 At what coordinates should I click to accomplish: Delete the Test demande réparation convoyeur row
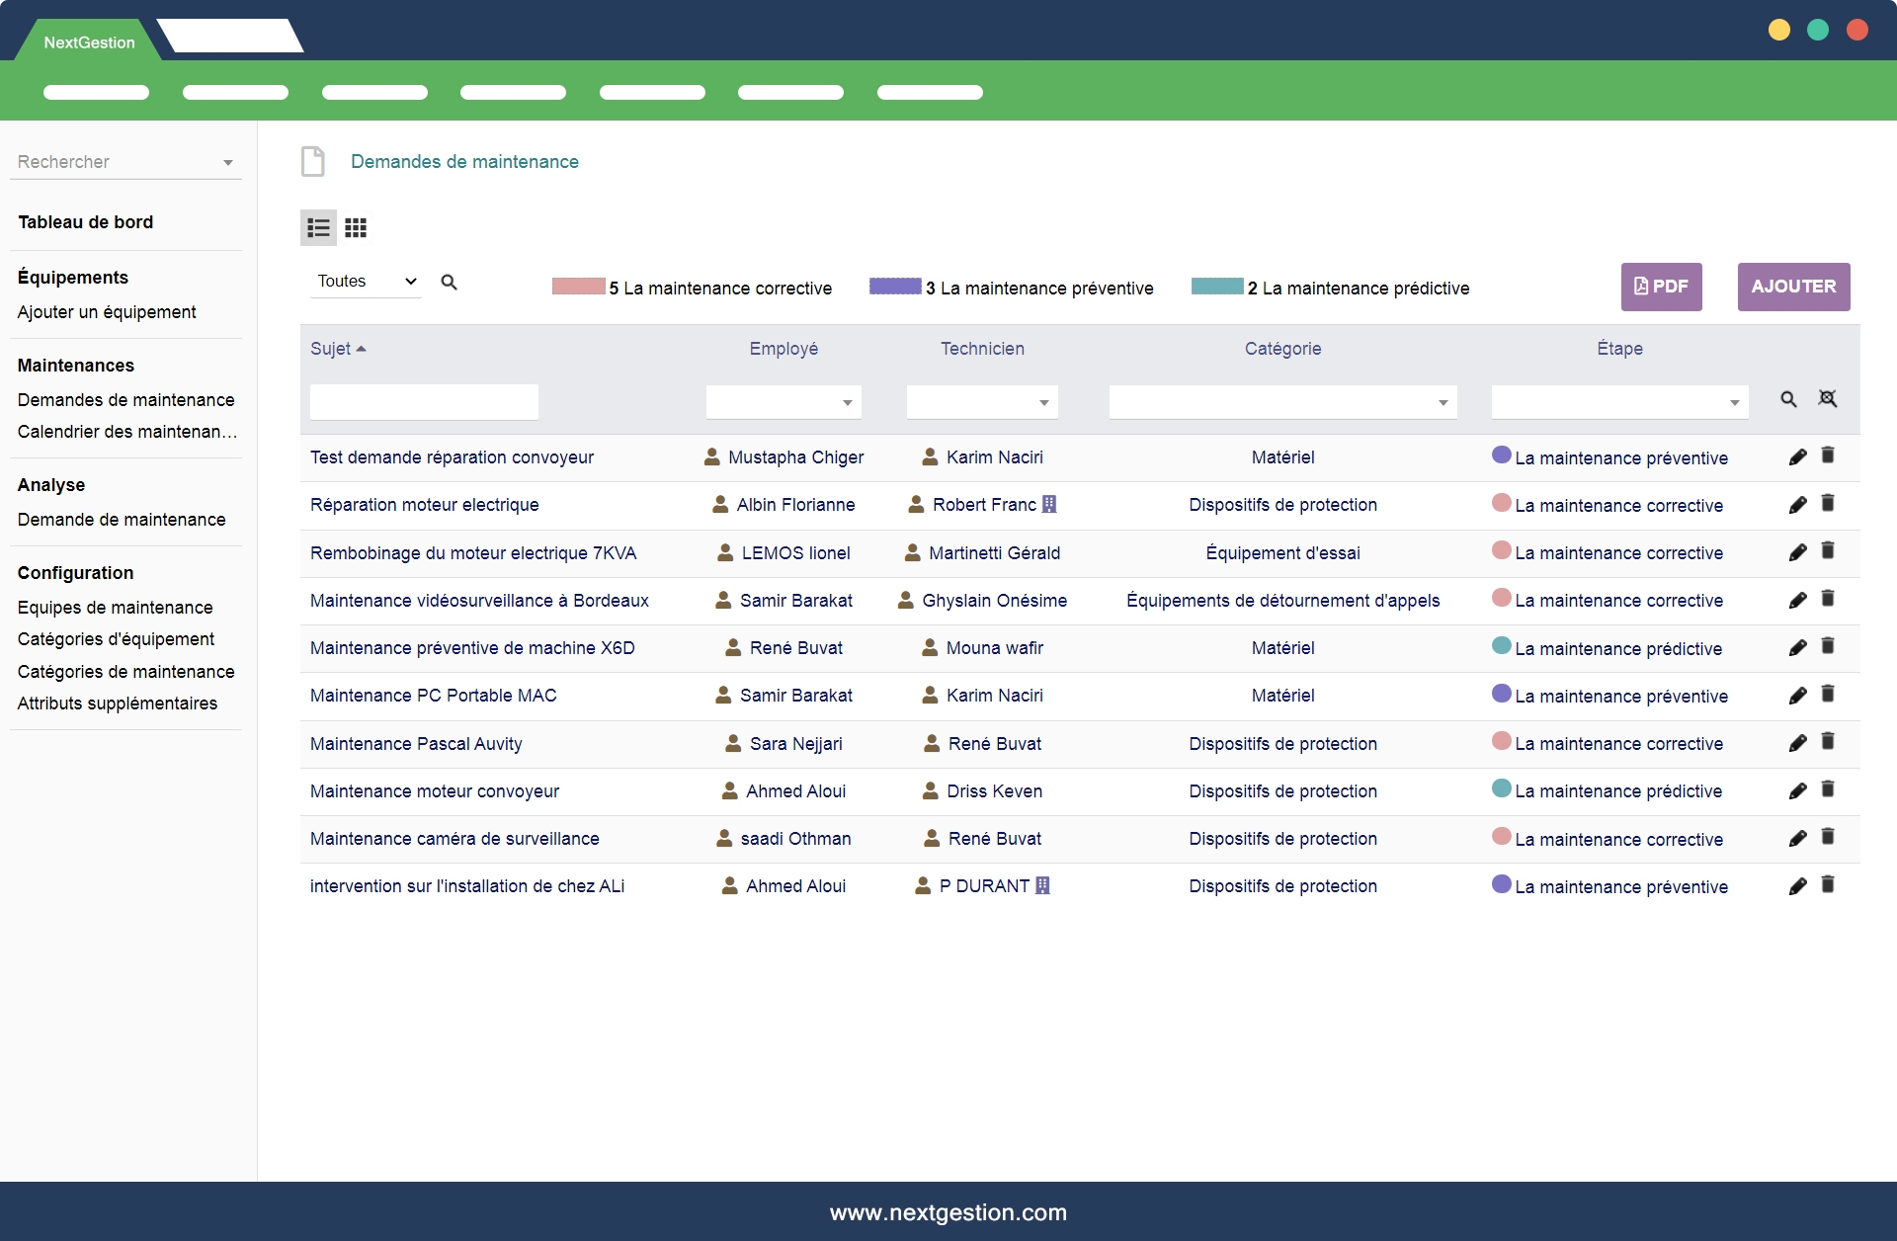pyautogui.click(x=1828, y=455)
